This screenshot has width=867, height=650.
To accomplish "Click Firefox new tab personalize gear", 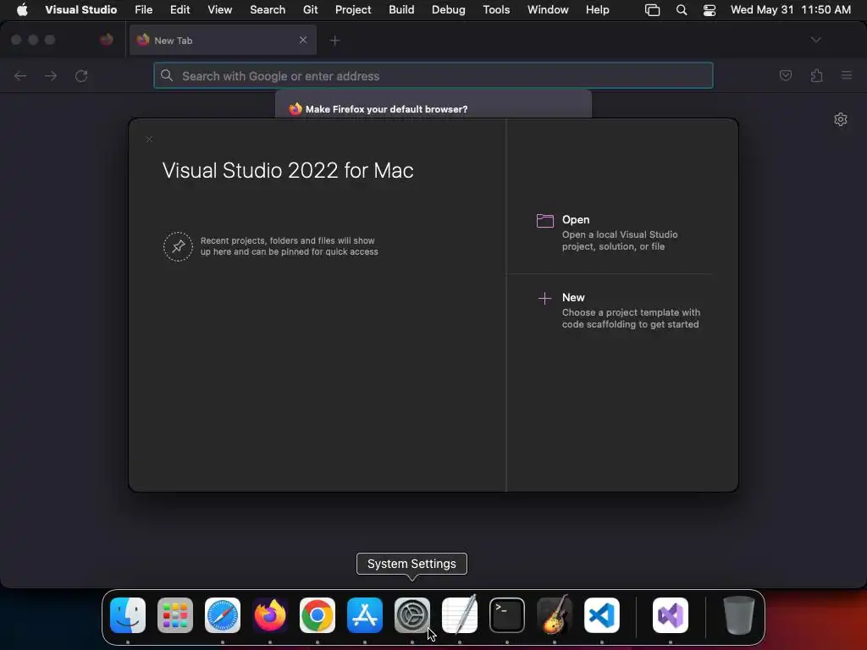I will click(x=841, y=119).
